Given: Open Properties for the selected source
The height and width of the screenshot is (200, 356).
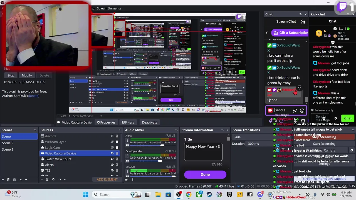Looking at the screenshot, I should pos(106,122).
